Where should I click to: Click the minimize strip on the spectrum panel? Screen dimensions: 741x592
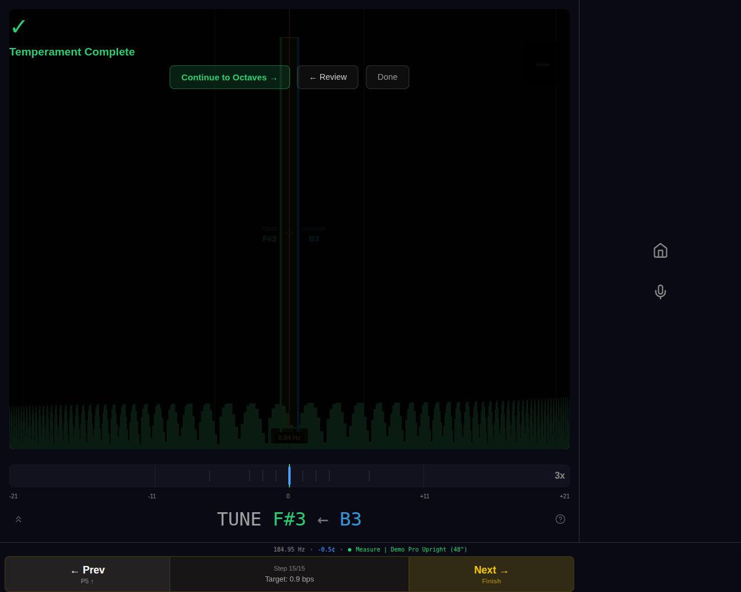(542, 64)
